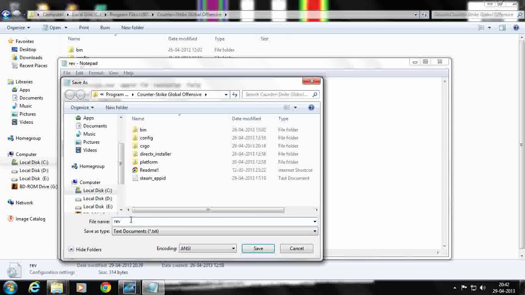
Task: Select Image Catalog in Explorer sidebar
Action: (30, 219)
